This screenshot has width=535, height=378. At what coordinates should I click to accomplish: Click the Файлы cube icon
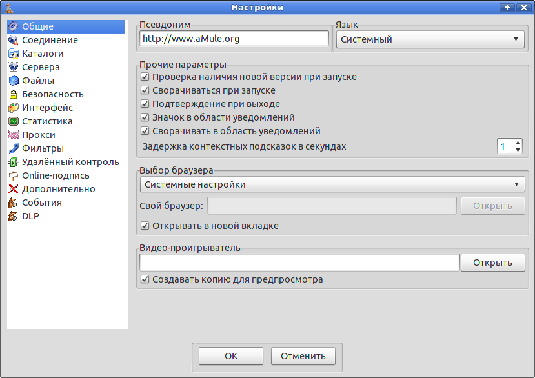pos(14,81)
